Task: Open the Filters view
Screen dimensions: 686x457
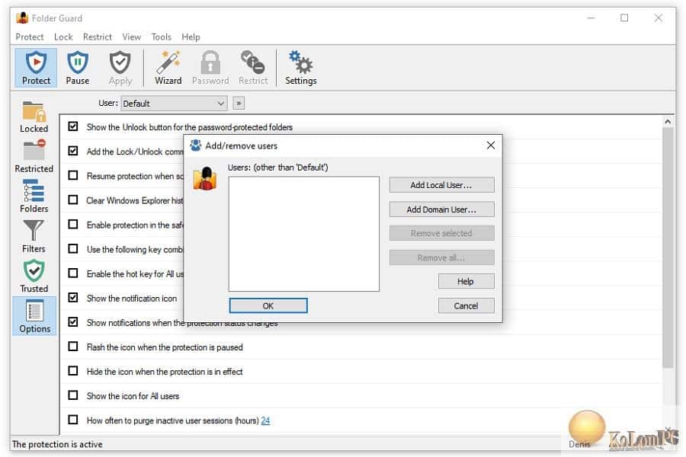Action: [34, 231]
